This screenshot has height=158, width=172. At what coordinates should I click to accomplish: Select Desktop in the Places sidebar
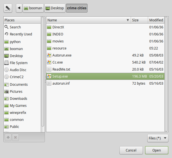coord(22,56)
